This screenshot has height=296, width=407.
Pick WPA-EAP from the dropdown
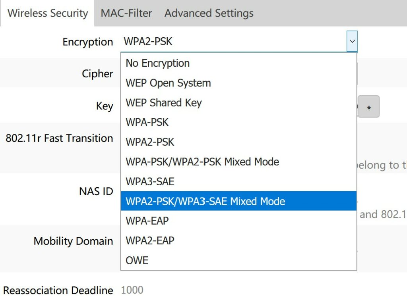[147, 221]
